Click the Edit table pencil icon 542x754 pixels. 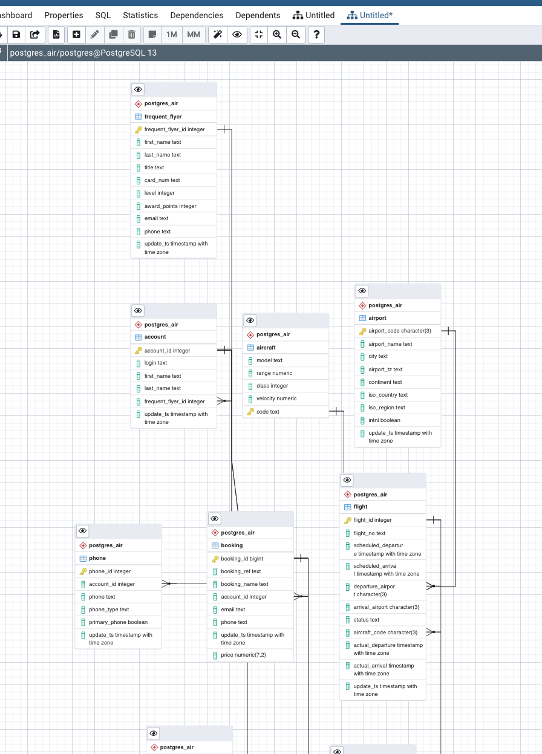(x=94, y=34)
